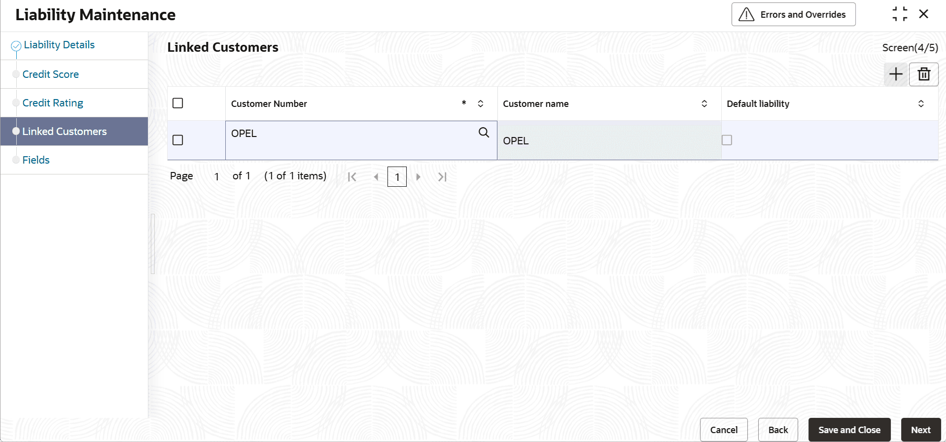The image size is (946, 442).
Task: Go to previous page of table
Action: [376, 177]
